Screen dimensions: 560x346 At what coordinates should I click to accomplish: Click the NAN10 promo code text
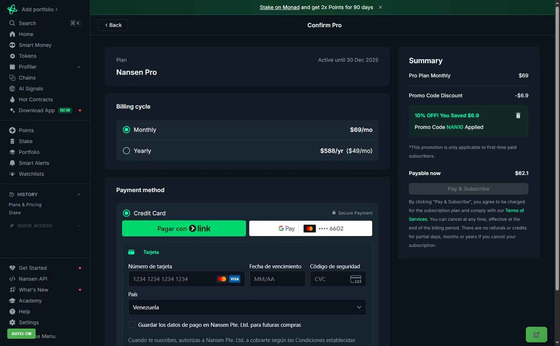[455, 127]
